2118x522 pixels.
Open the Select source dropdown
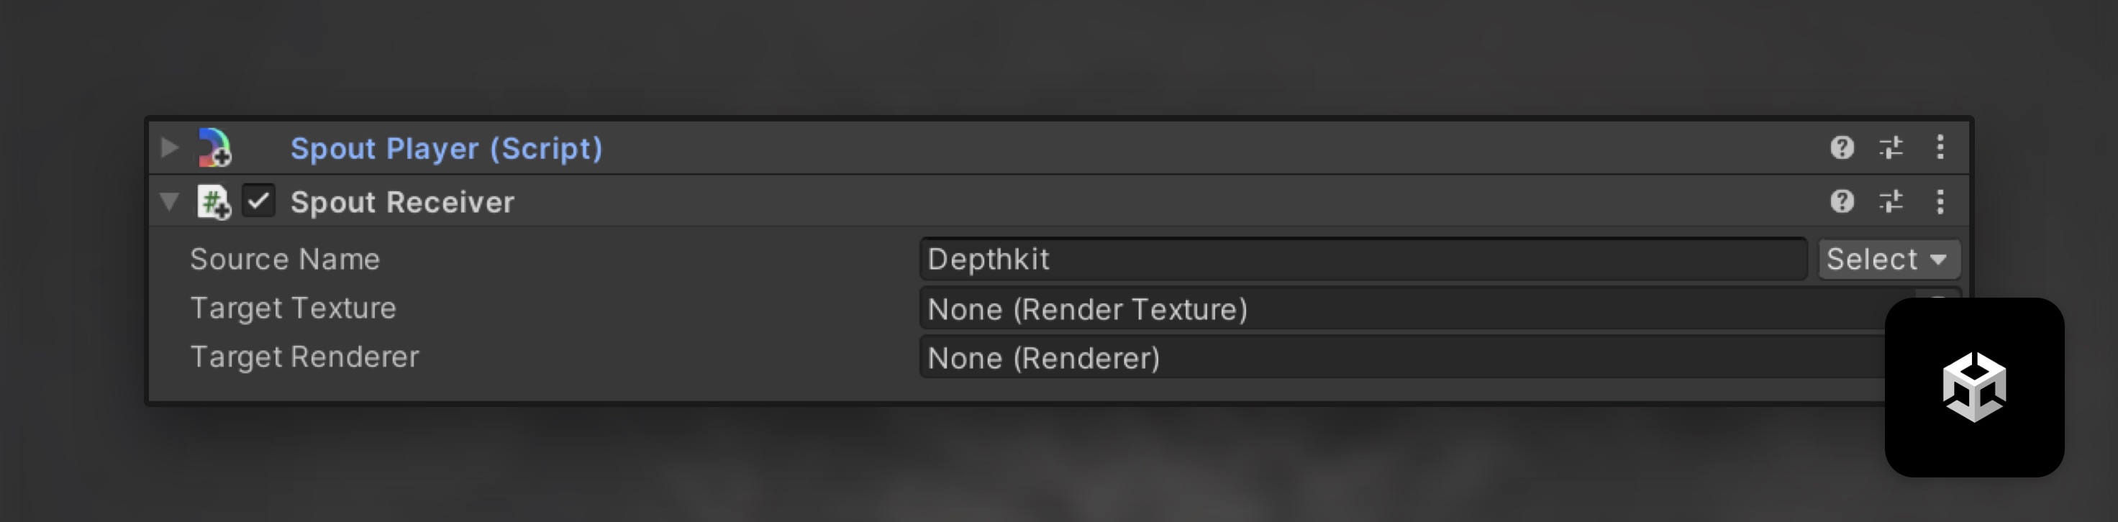1888,260
